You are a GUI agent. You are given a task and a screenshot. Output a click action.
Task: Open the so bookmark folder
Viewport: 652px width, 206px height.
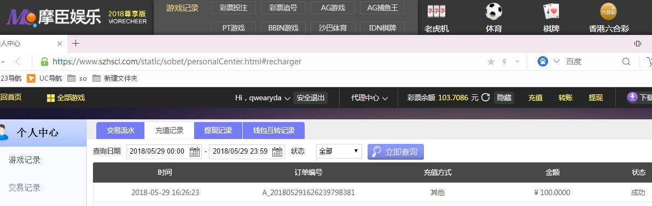pos(77,78)
